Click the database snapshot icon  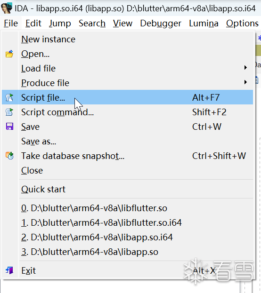coord(9,156)
